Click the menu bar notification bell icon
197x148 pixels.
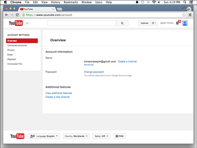pos(137,2)
